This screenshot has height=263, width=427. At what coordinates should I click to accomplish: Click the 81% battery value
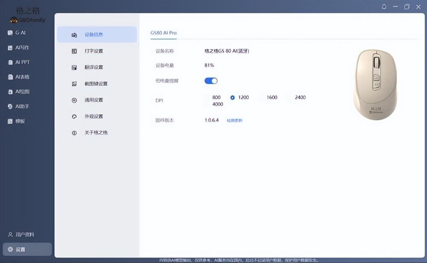(x=209, y=65)
